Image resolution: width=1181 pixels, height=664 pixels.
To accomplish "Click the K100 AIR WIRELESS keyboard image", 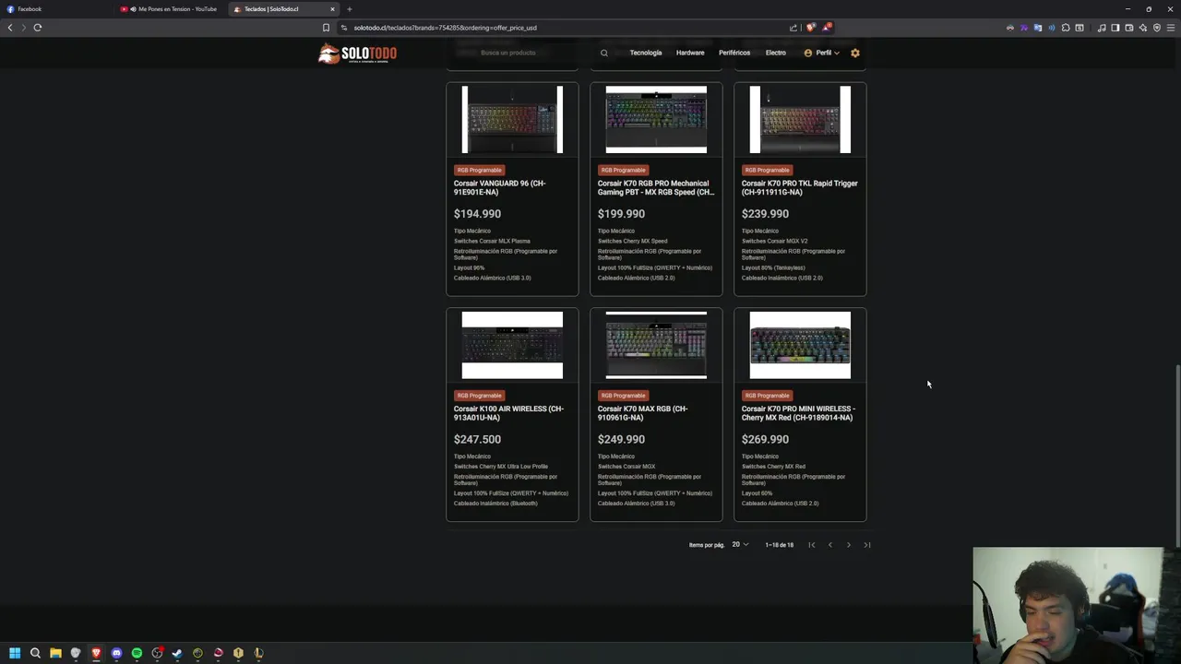I will point(512,345).
